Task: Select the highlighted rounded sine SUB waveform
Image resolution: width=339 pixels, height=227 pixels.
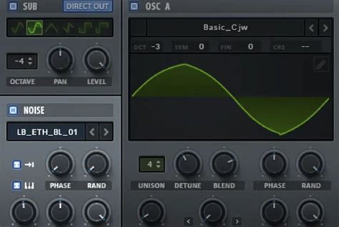Action: point(34,28)
